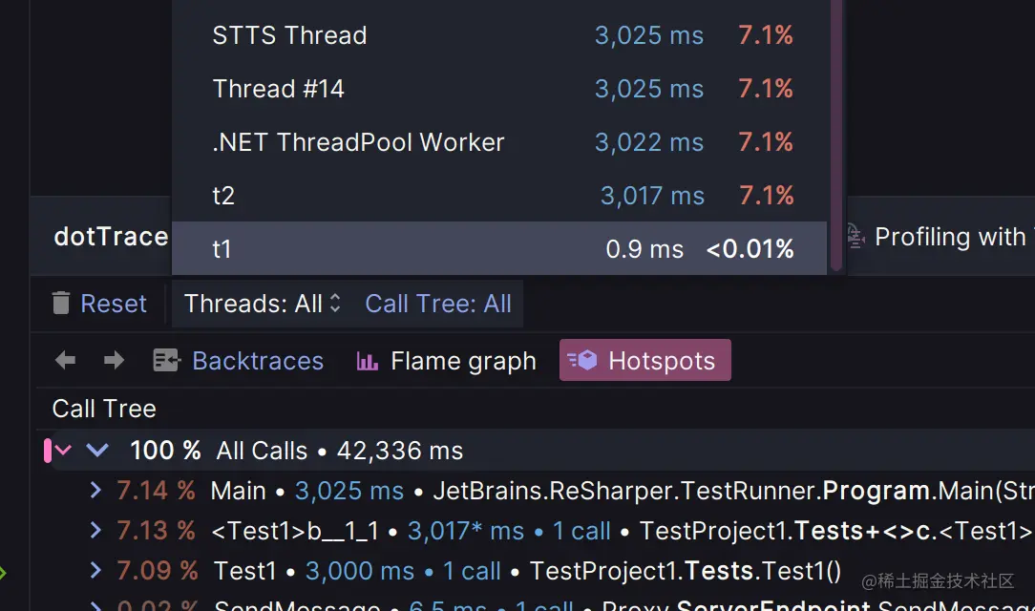This screenshot has height=611, width=1035.
Task: Choose the .NET ThreadPool Worker thread
Action: coord(499,142)
